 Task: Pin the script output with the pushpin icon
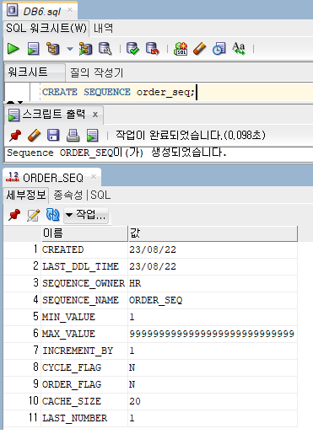point(15,136)
